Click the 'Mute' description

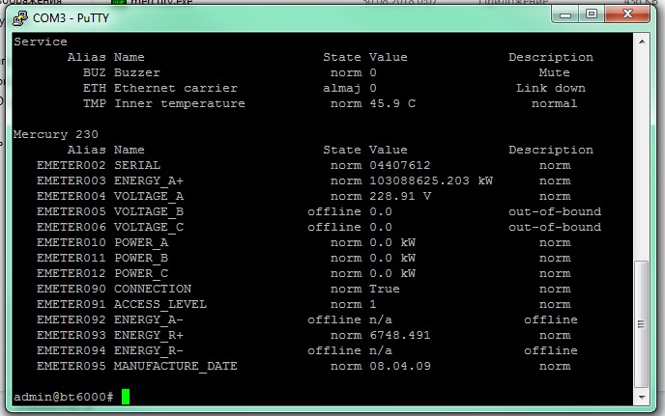click(554, 72)
